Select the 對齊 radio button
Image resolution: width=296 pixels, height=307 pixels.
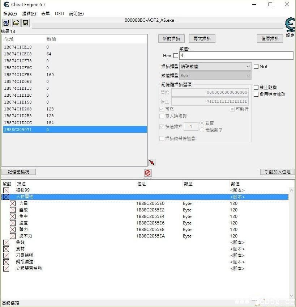(x=202, y=123)
